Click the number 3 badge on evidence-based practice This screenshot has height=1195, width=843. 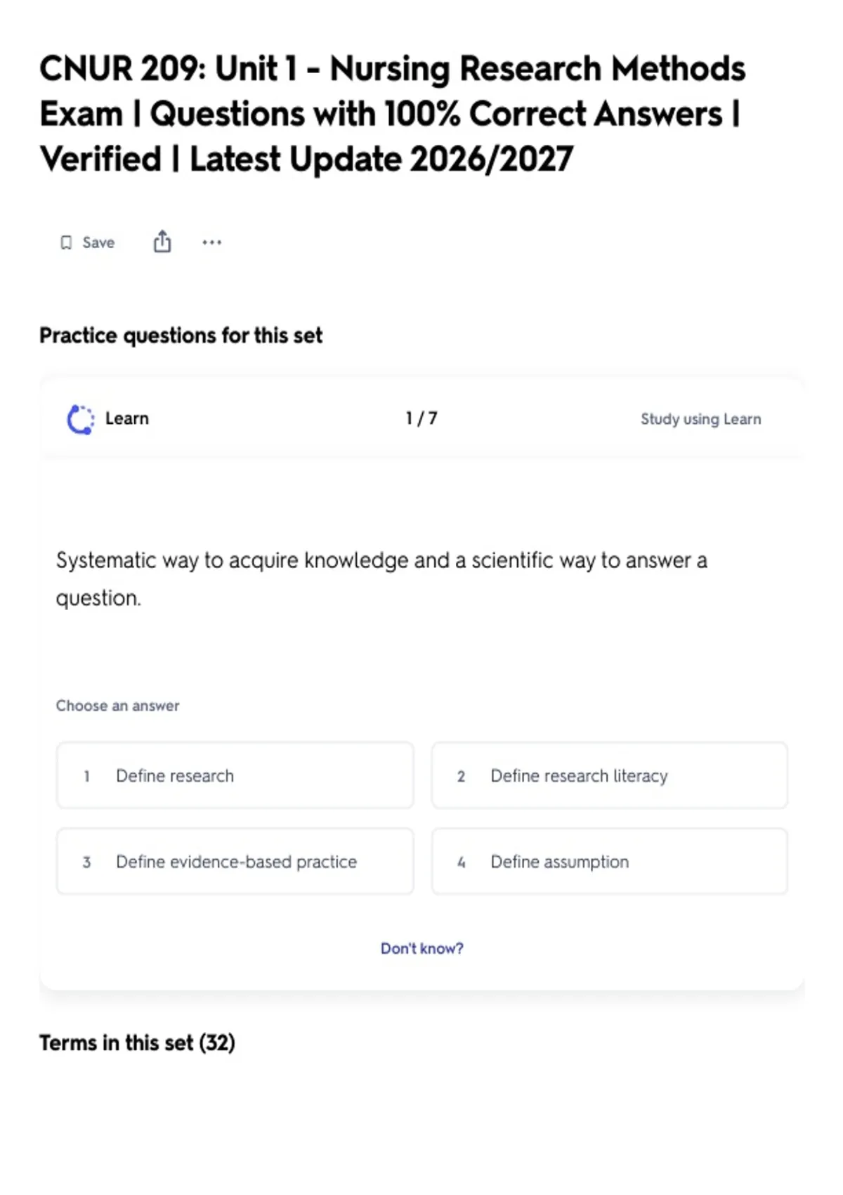pyautogui.click(x=86, y=862)
